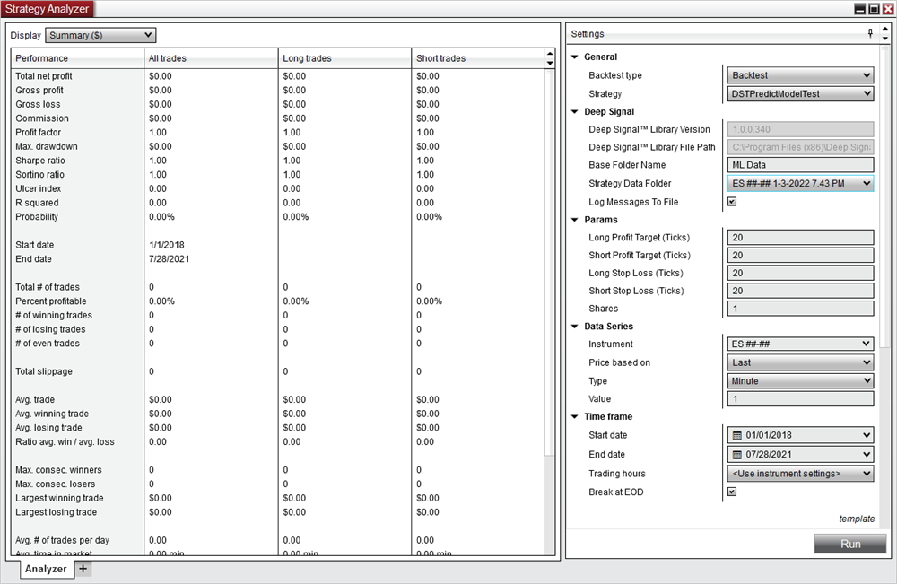
Task: Select the Analyzer tab
Action: point(47,568)
